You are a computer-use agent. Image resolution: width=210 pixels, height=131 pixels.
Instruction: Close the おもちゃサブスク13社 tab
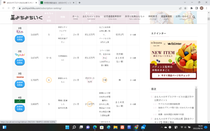[x=36, y=2]
